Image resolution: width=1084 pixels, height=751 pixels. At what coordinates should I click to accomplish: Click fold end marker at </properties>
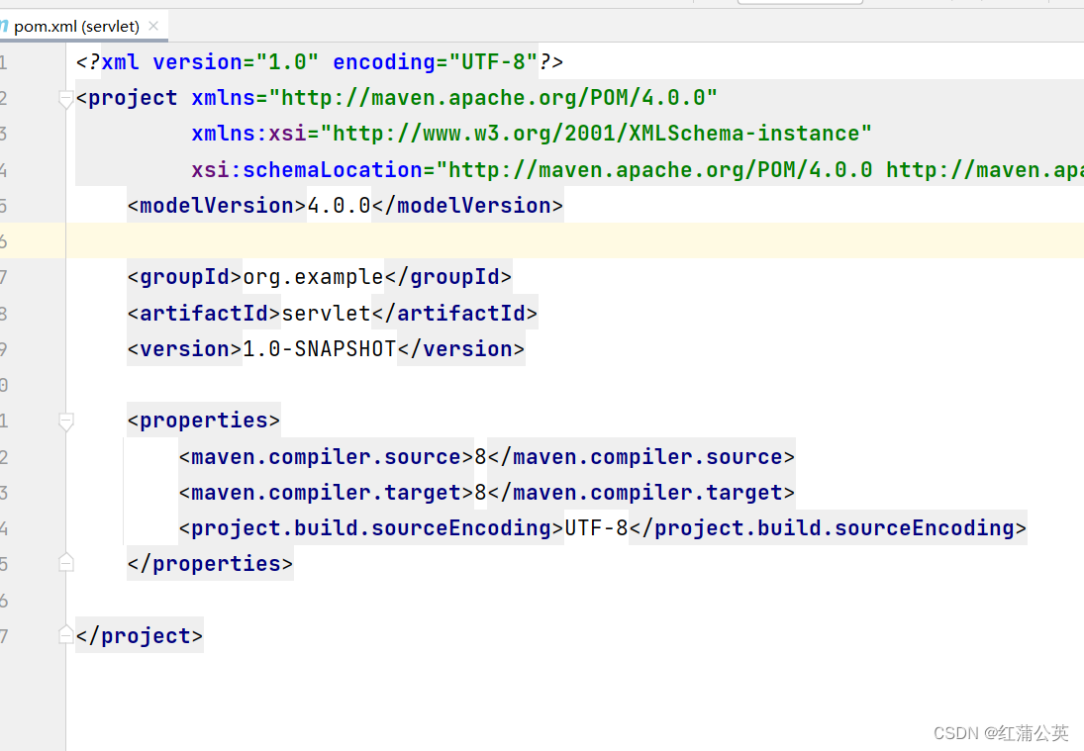(65, 563)
